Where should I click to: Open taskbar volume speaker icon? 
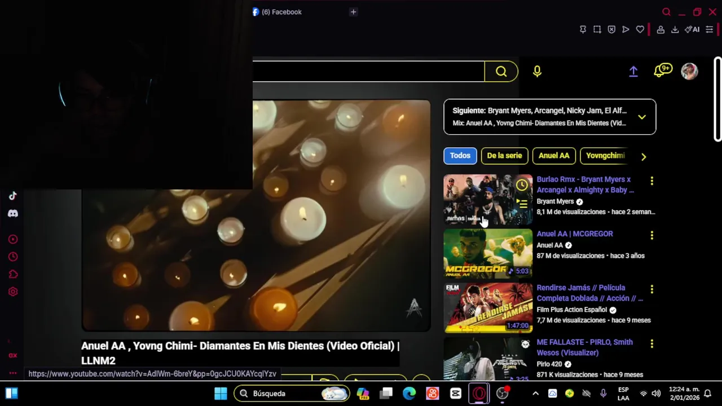(x=656, y=394)
